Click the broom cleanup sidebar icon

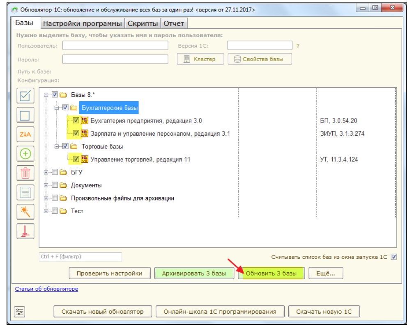coord(25,231)
